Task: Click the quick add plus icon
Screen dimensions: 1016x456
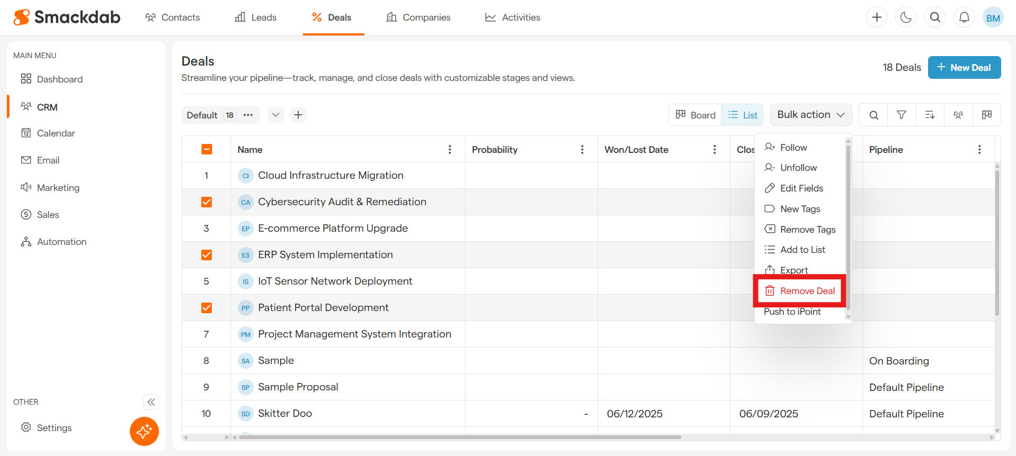Action: point(877,17)
